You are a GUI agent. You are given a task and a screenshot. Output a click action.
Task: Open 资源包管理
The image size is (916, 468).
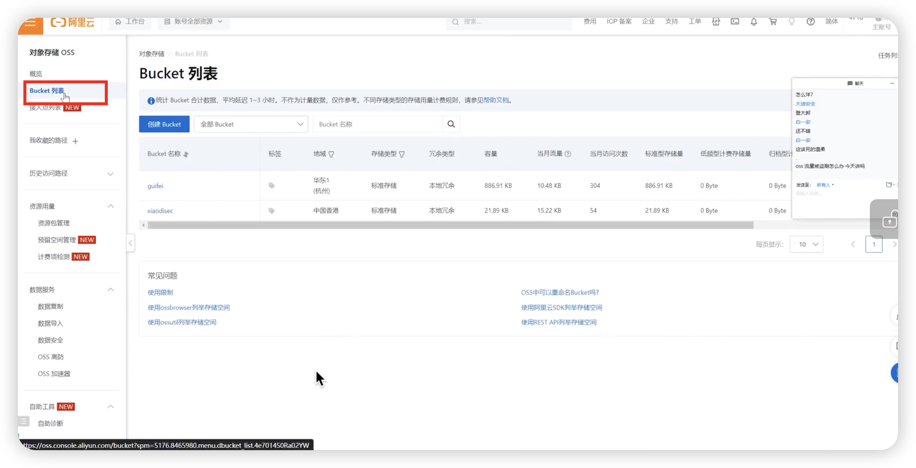point(54,223)
